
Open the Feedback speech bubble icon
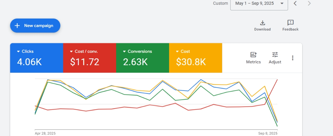[x=290, y=23]
